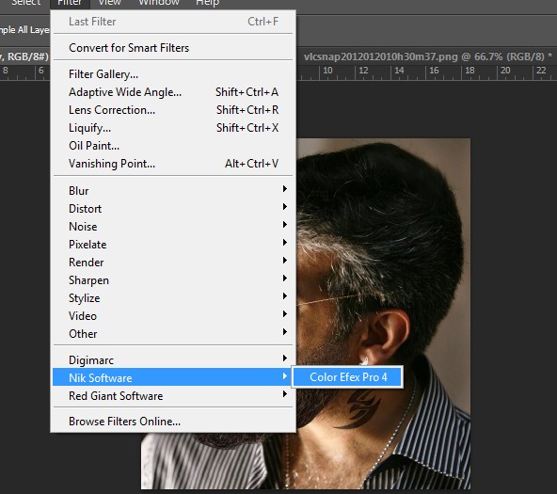The height and width of the screenshot is (494, 557).
Task: Open the Liquify filter
Action: [173, 128]
